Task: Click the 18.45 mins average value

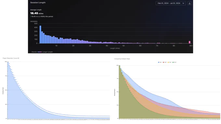Action: pyautogui.click(x=37, y=13)
